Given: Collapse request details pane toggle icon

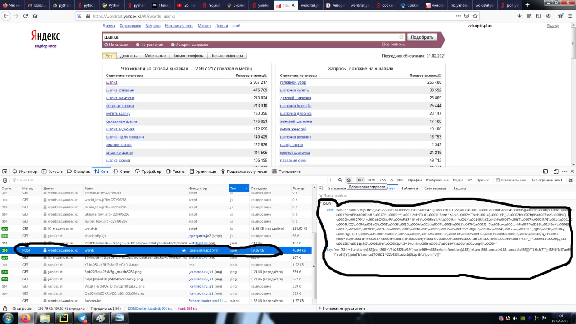Looking at the screenshot, I should (321, 189).
